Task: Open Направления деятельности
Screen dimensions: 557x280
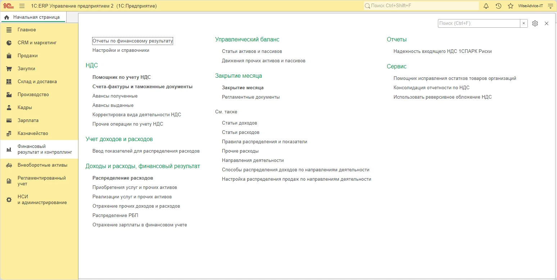Action: pos(253,161)
